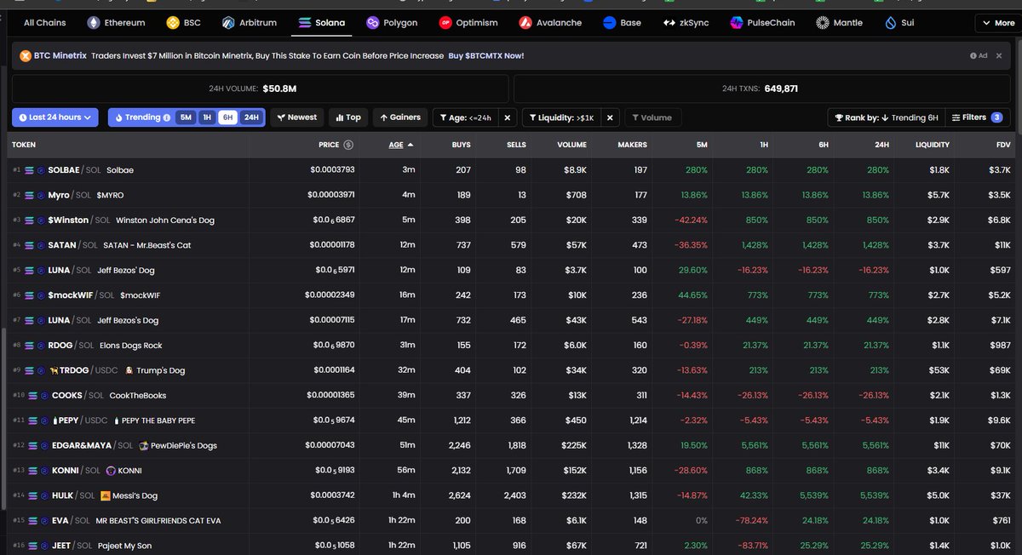Image resolution: width=1022 pixels, height=555 pixels.
Task: Show Newest pairs
Action: (x=297, y=117)
